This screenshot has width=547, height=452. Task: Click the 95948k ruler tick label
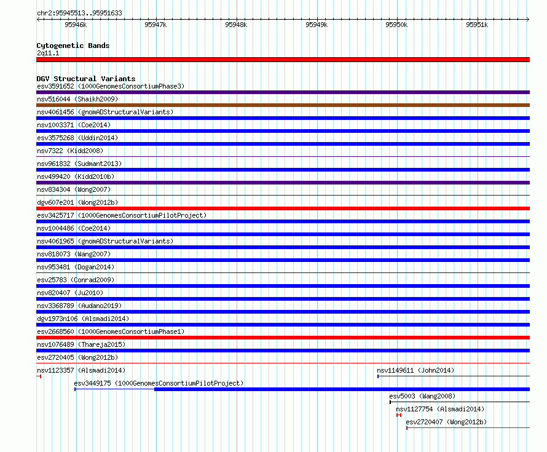pyautogui.click(x=236, y=25)
